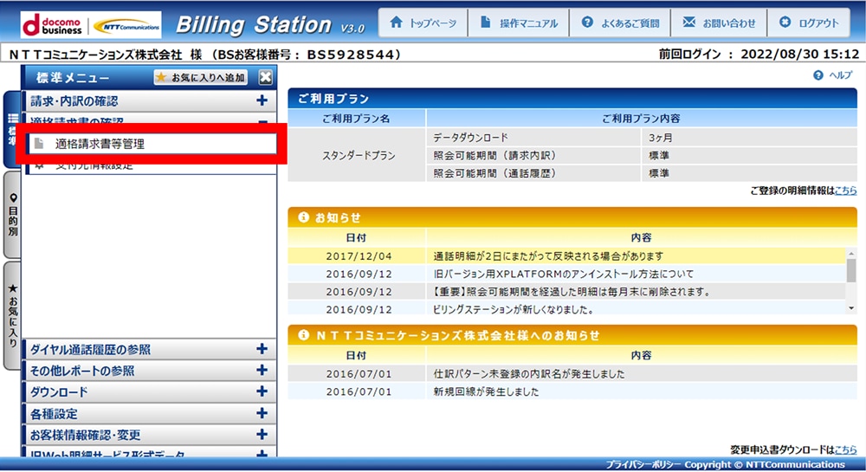Expand 請求・内訳の確認 with plus icon

[x=262, y=100]
